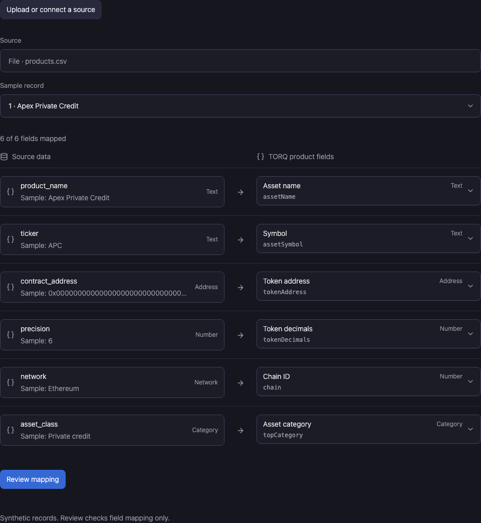
Task: Open the Symbol field dropdown
Action: tap(368, 238)
